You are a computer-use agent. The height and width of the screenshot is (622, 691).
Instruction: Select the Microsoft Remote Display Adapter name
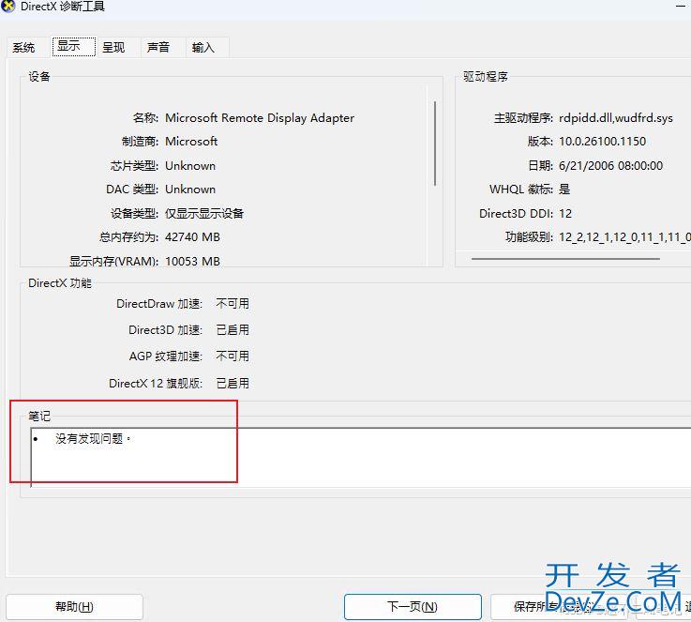click(260, 117)
